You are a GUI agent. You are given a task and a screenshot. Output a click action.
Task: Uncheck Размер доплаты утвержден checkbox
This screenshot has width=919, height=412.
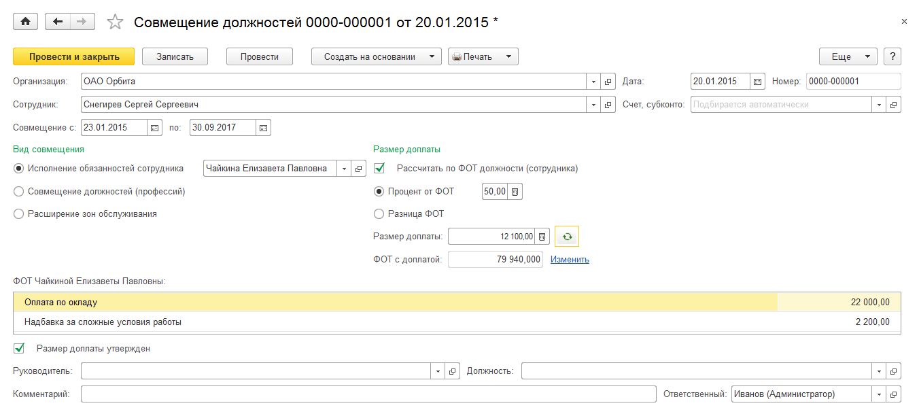[19, 349]
